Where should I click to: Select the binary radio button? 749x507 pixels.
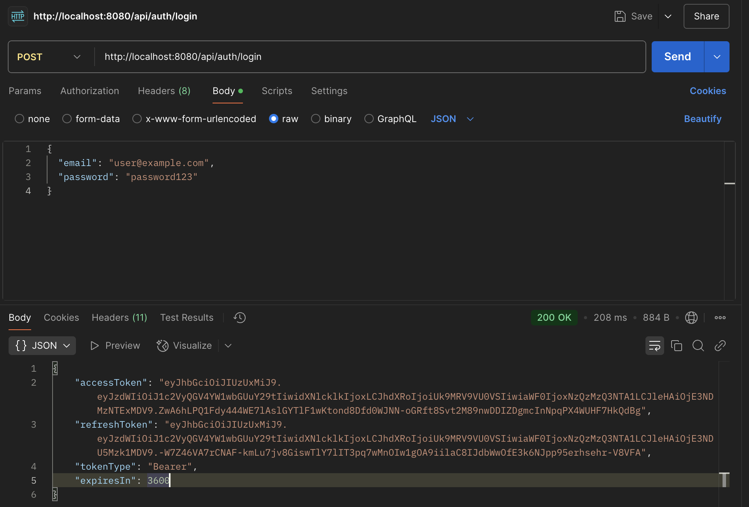316,119
